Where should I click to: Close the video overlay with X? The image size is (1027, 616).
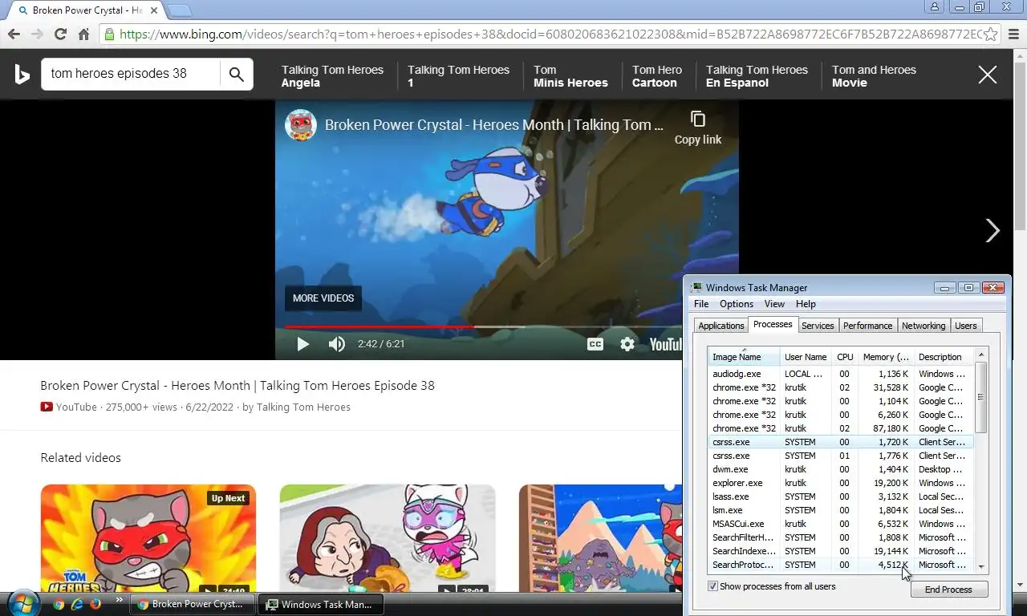(988, 75)
